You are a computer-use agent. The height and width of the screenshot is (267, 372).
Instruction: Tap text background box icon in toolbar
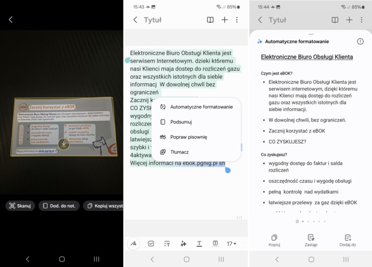coord(215,243)
